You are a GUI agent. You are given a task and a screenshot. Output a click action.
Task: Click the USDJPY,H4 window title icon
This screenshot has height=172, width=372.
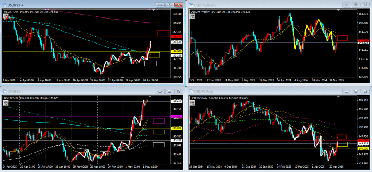tap(3, 5)
